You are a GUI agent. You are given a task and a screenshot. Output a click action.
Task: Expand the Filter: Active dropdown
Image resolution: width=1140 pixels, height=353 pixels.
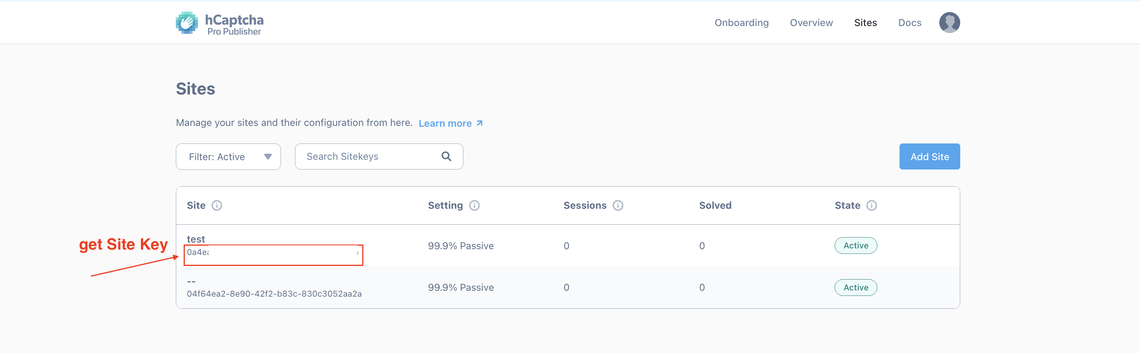coord(228,157)
